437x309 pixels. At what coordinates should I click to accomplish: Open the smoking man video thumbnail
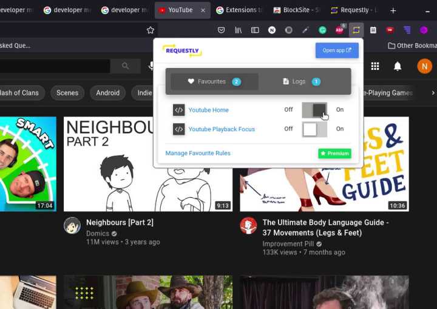pos(324,292)
